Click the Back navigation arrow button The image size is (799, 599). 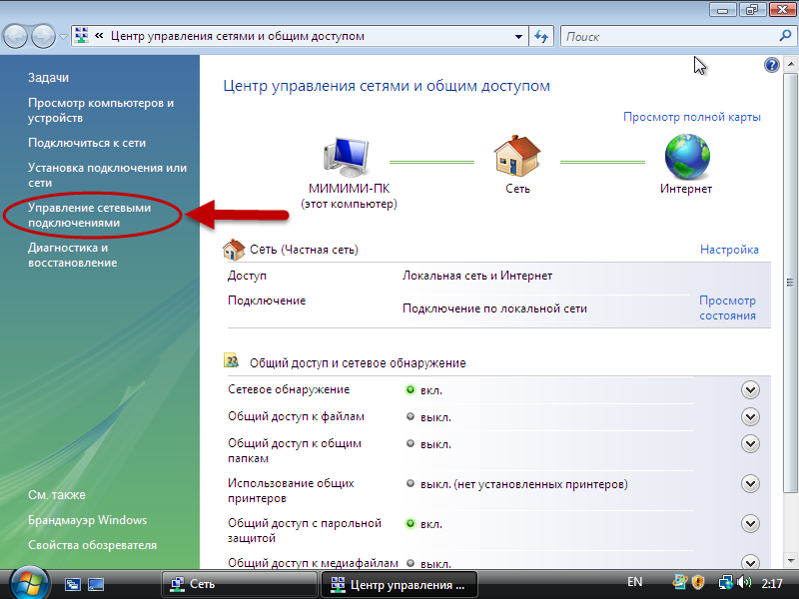click(x=15, y=37)
